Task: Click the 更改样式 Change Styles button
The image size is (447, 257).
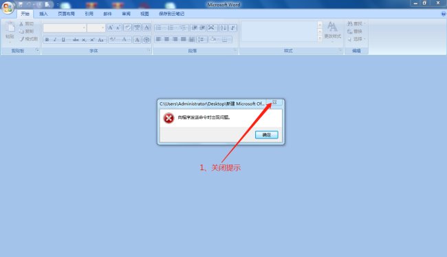Action: tap(332, 32)
